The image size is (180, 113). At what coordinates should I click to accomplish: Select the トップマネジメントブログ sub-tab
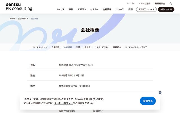(x=136, y=47)
